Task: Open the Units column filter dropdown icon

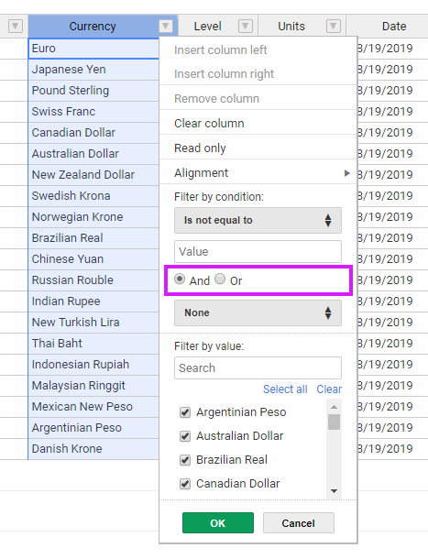Action: pyautogui.click(x=333, y=26)
